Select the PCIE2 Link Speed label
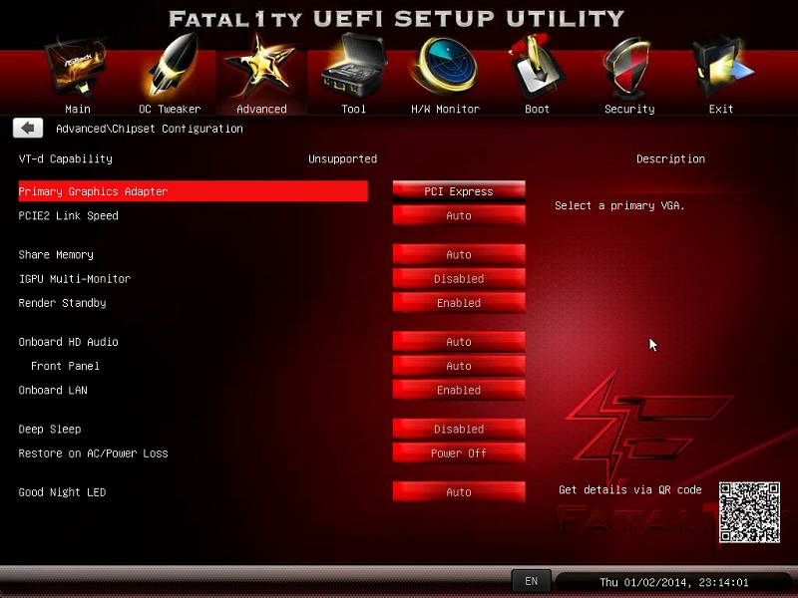The width and height of the screenshot is (798, 598). (x=68, y=215)
